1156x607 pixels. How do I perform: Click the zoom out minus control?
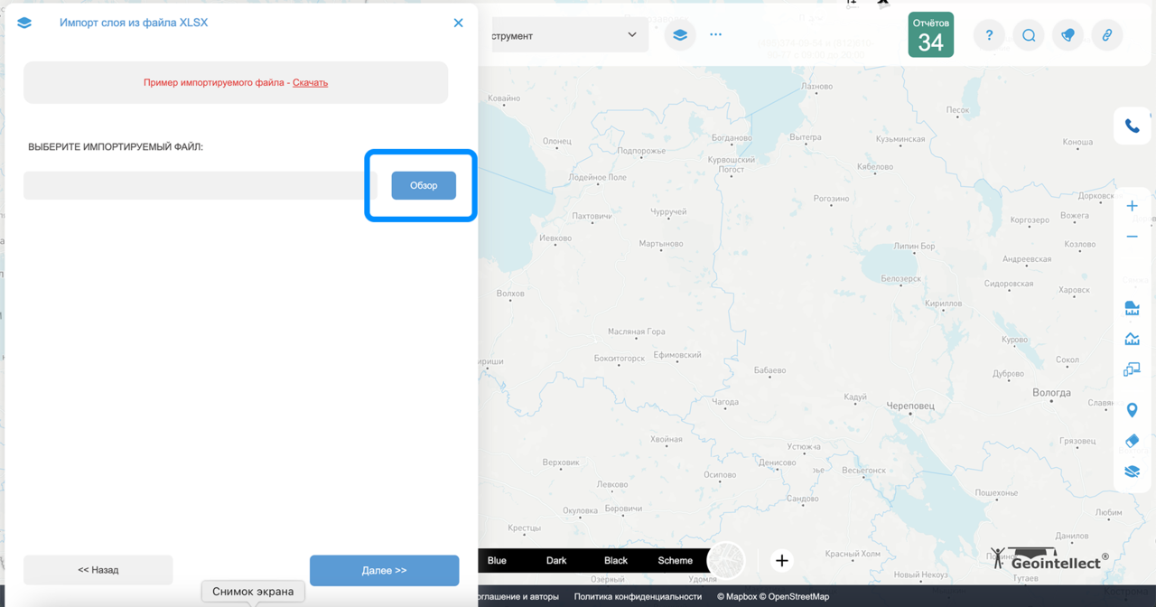pos(1132,237)
